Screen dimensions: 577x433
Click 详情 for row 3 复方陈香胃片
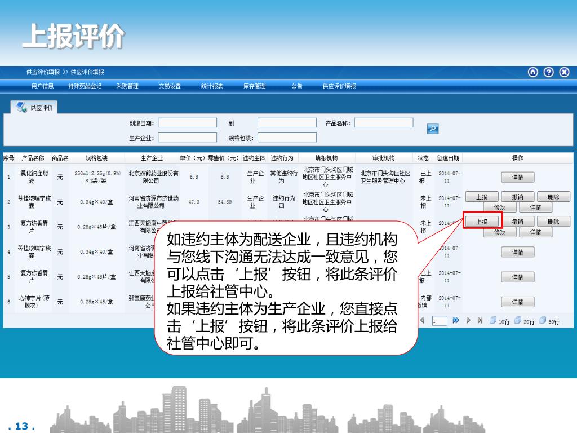(535, 232)
